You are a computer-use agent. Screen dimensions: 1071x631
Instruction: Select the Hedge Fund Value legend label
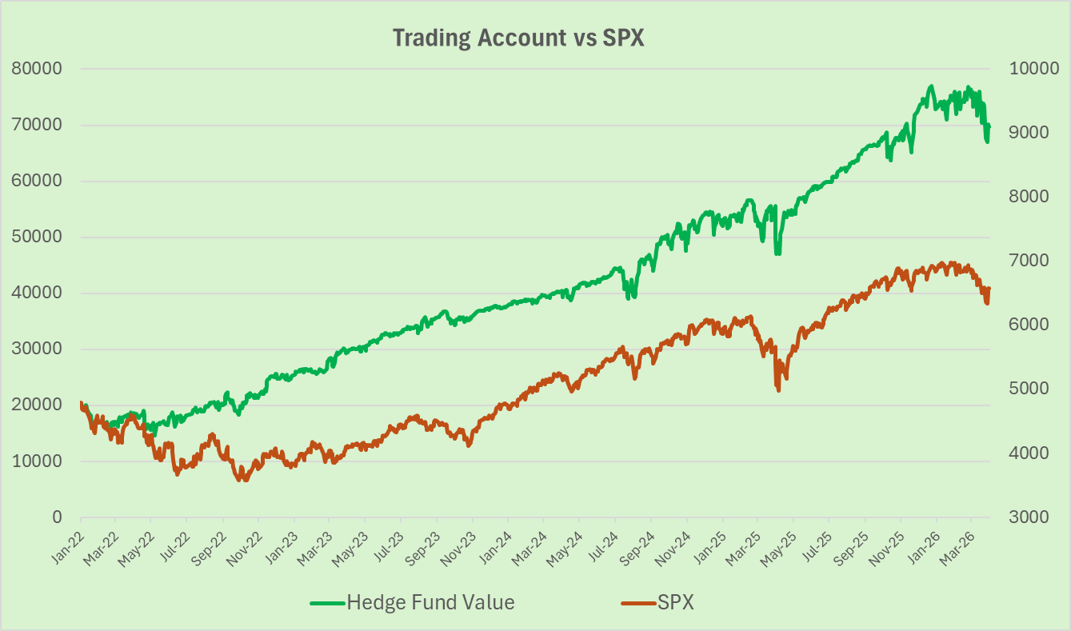pos(430,603)
